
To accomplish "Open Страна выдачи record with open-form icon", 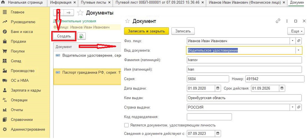I will coord(298,107).
